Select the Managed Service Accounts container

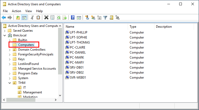(x=37, y=69)
